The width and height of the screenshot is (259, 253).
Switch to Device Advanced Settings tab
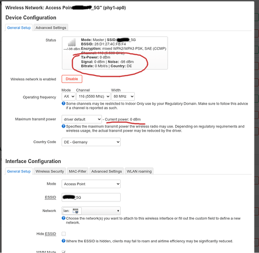51,28
